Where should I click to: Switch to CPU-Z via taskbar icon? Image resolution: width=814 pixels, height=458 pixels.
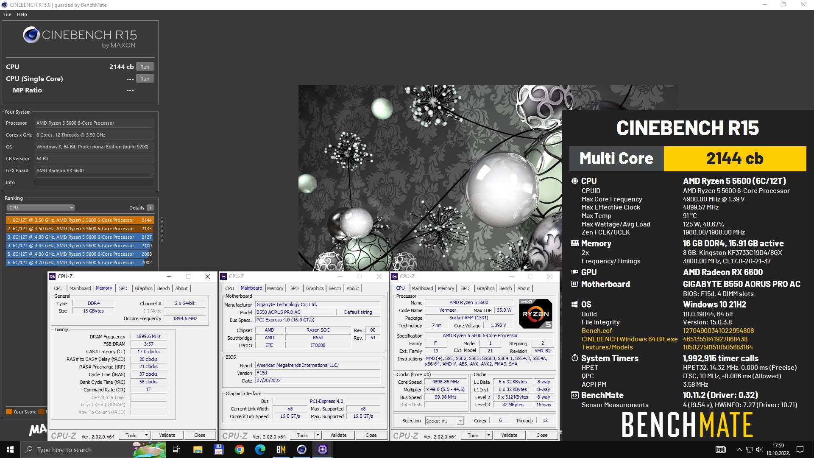(323, 450)
